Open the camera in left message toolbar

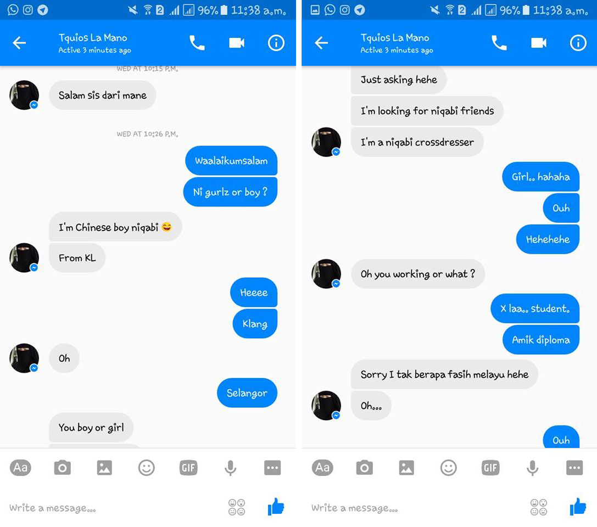(63, 468)
